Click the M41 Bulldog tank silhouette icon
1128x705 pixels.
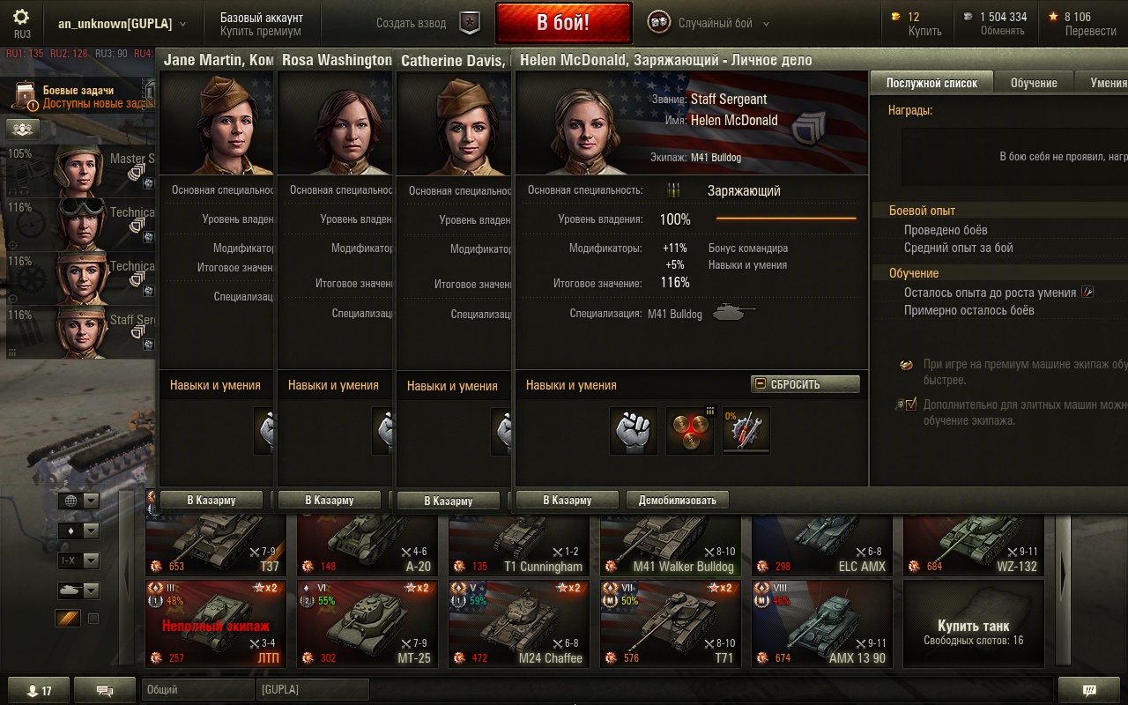pos(733,312)
